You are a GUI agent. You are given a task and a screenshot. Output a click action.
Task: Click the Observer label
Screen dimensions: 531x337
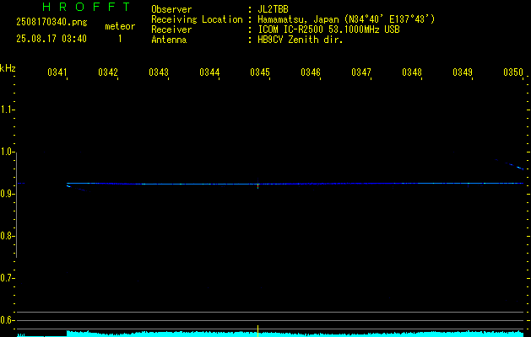[x=171, y=9]
